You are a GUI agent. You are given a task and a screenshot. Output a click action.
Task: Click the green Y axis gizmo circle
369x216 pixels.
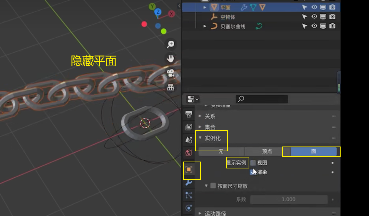pos(152,7)
